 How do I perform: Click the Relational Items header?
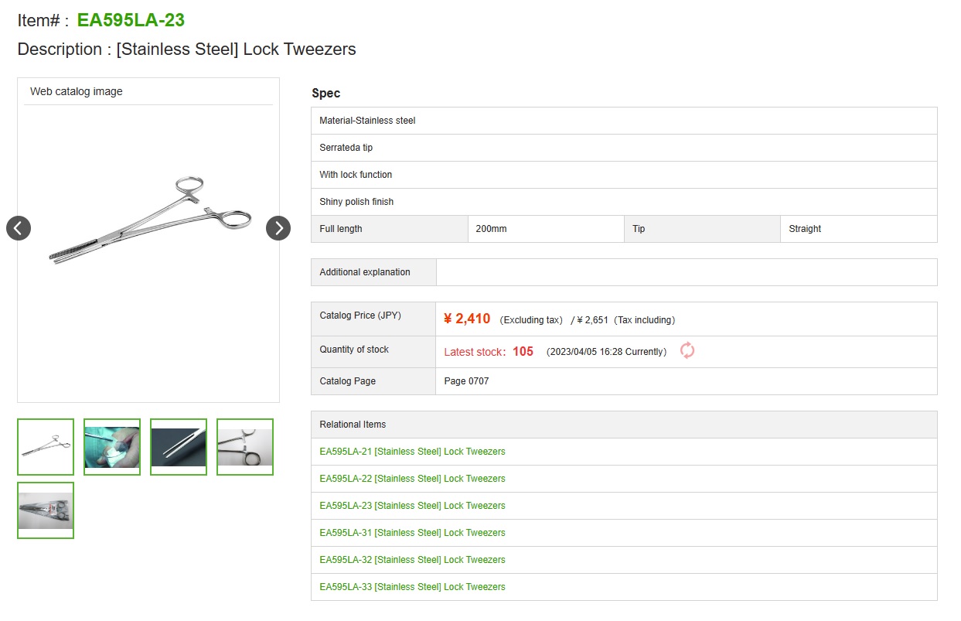(353, 425)
